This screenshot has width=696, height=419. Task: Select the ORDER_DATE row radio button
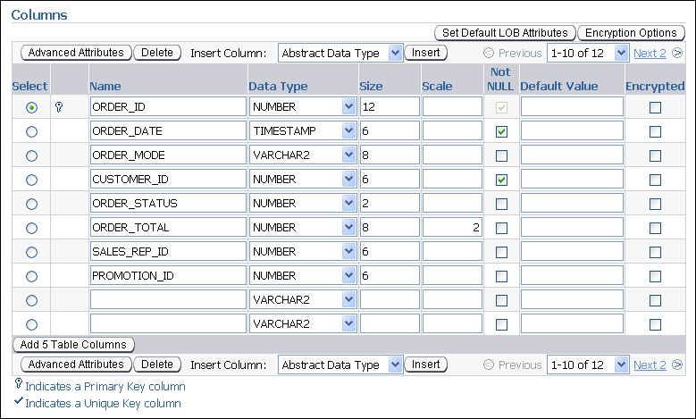point(32,131)
